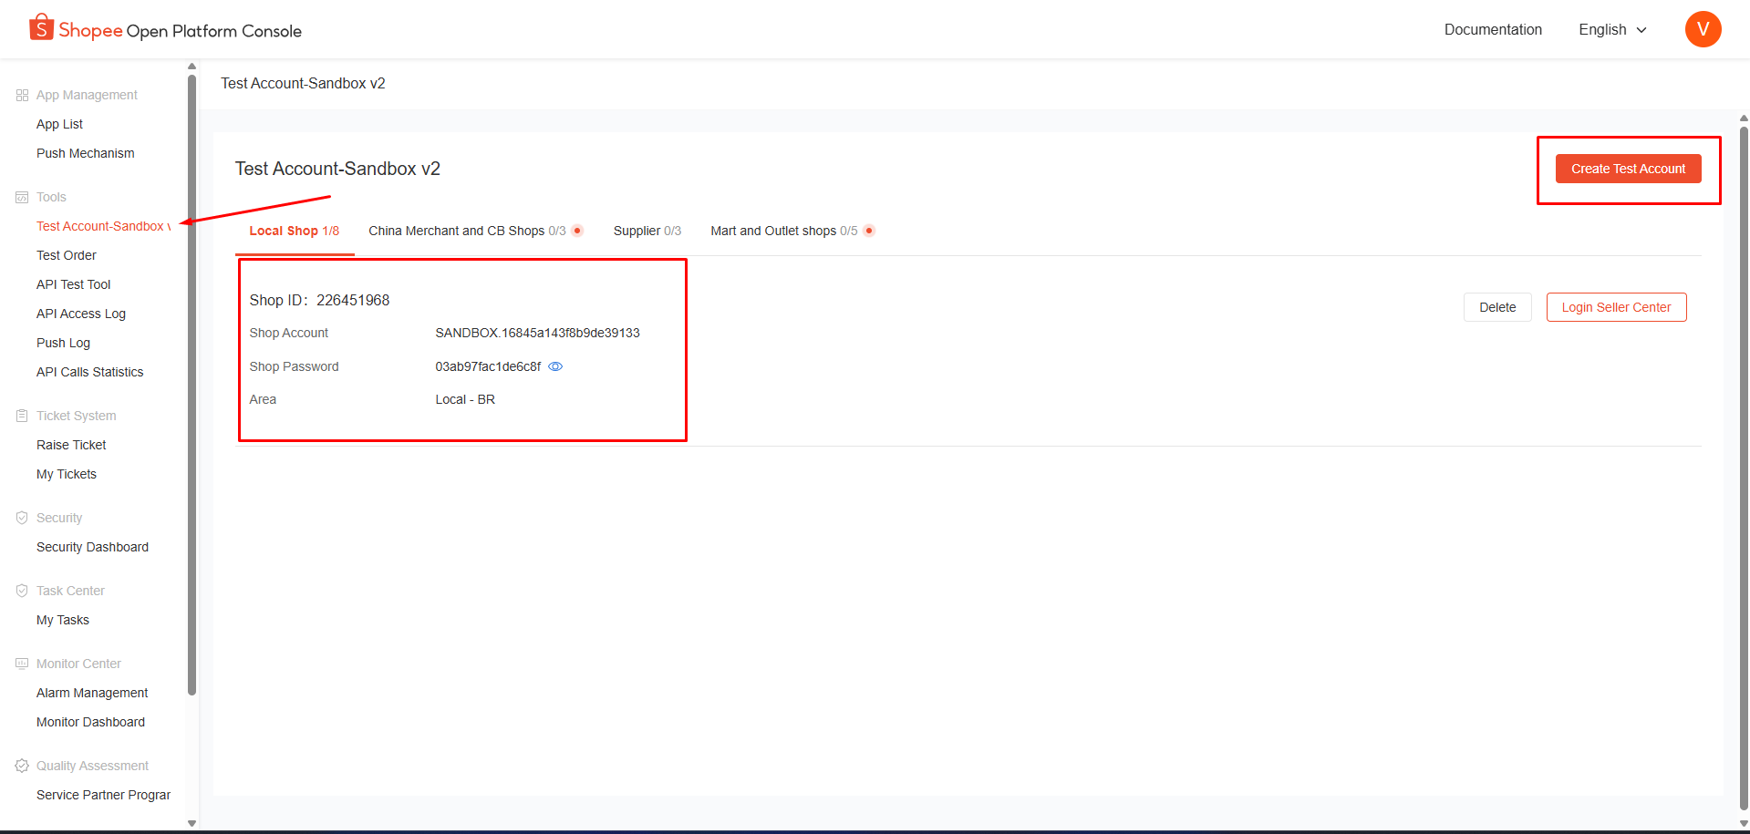Go to Push Mechanism page
The height and width of the screenshot is (834, 1750).
[x=86, y=153]
